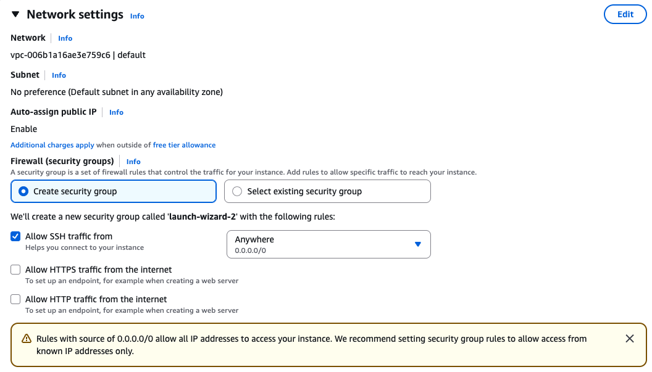
Task: Click the Select existing security group label
Action: coord(304,191)
